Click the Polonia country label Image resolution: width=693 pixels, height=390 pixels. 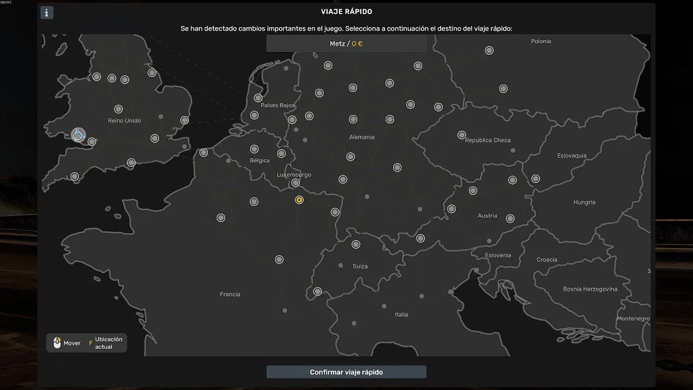(541, 41)
